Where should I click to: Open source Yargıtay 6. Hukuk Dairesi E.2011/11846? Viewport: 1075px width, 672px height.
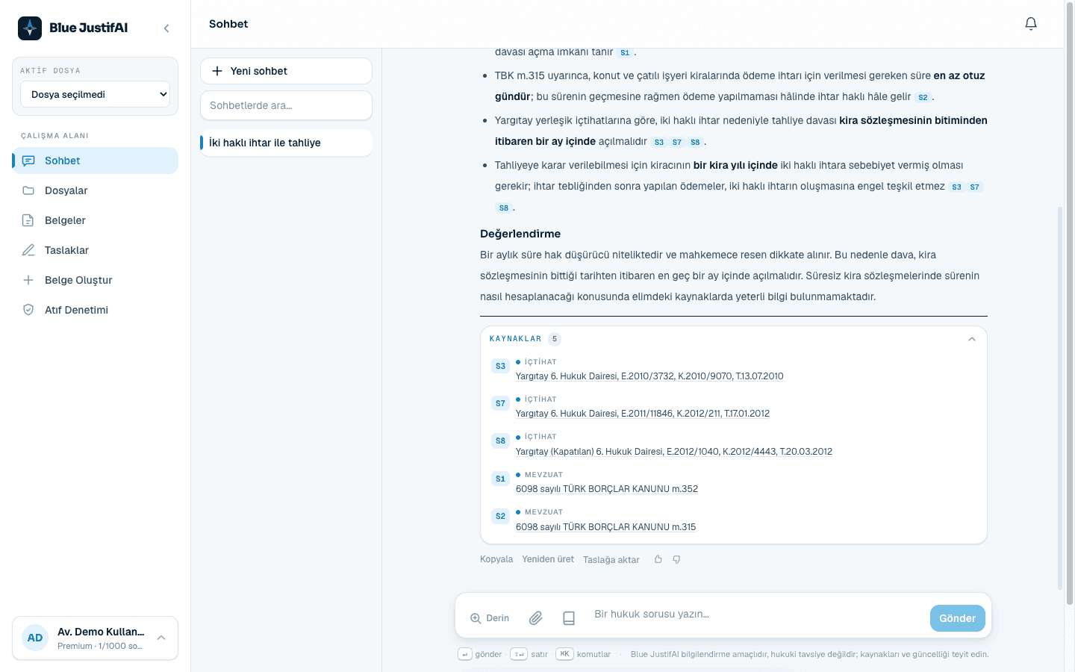coord(643,414)
